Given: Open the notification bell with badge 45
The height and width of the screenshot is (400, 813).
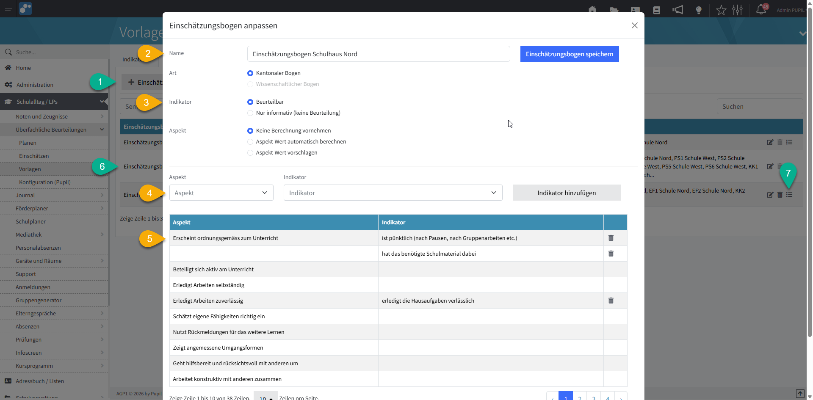Looking at the screenshot, I should (761, 9).
